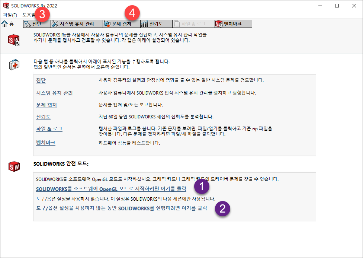Screen dimensions: 363x258
Task: Follow the 벤치마크 link in the list
Action: 46,142
